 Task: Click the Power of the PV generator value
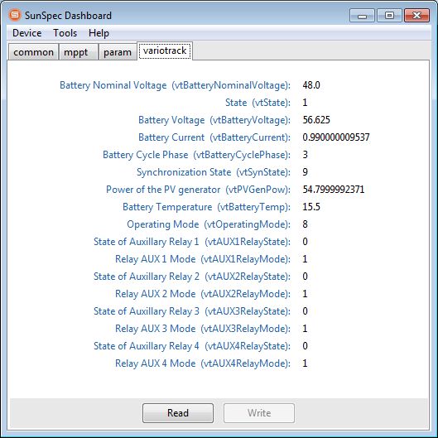(x=334, y=190)
